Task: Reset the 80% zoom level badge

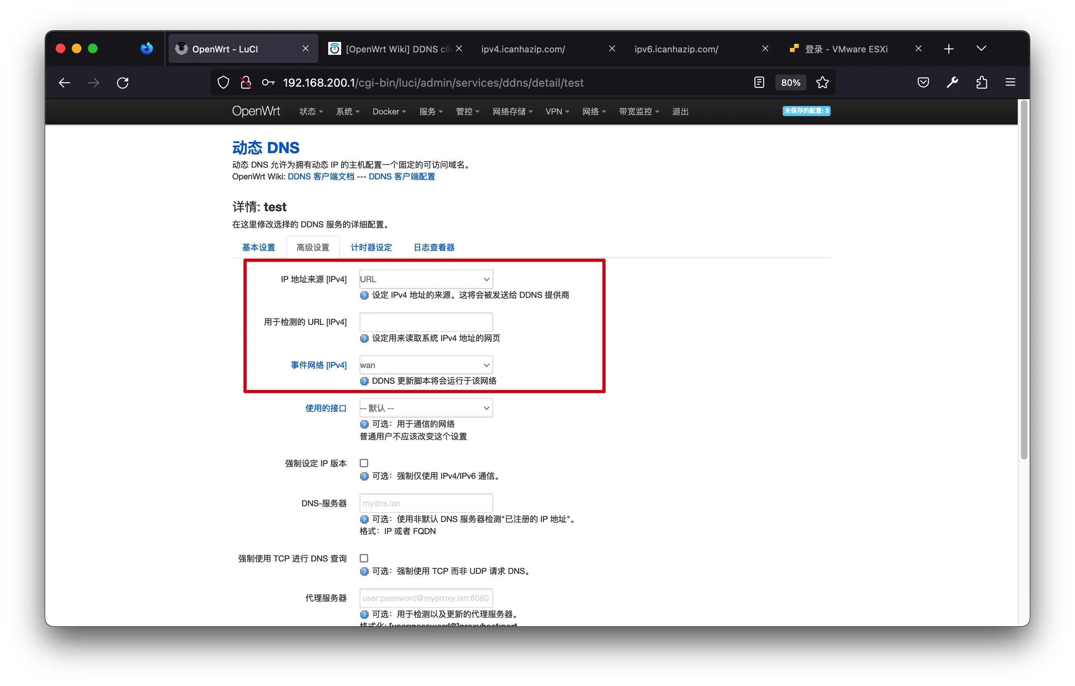Action: [790, 83]
